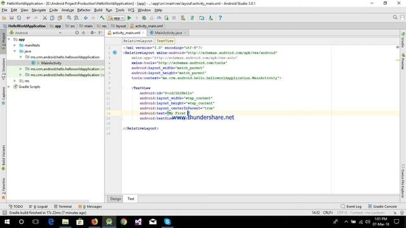Click the scroll from source target icon
This screenshot has height=228, width=406.
pyautogui.click(x=77, y=33)
